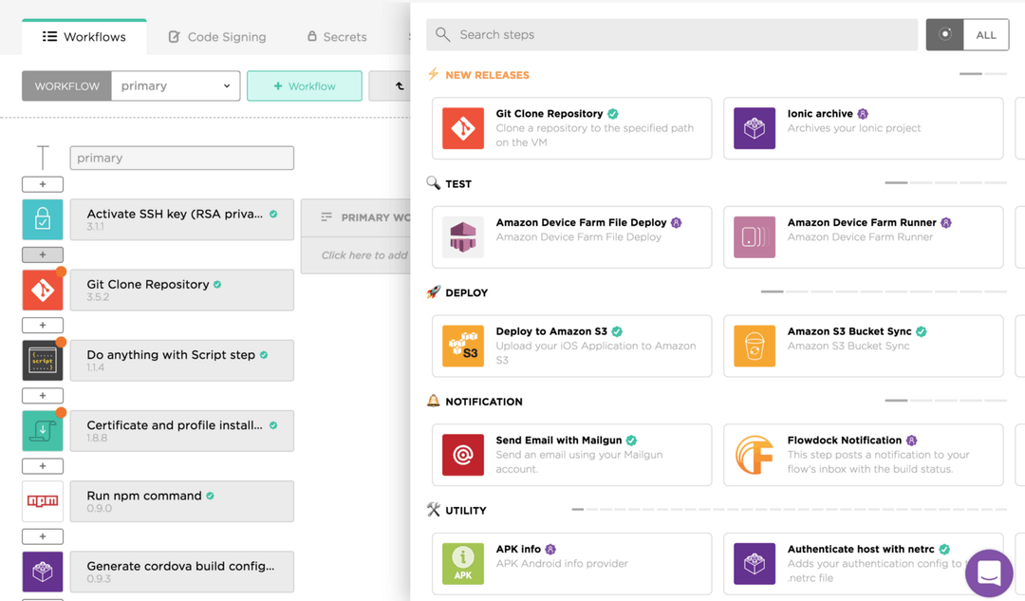
Task: Click the Mailgun red icon
Action: click(463, 455)
